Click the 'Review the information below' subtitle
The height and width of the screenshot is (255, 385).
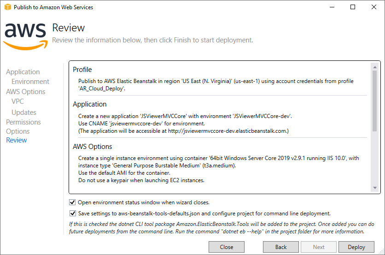152,40
